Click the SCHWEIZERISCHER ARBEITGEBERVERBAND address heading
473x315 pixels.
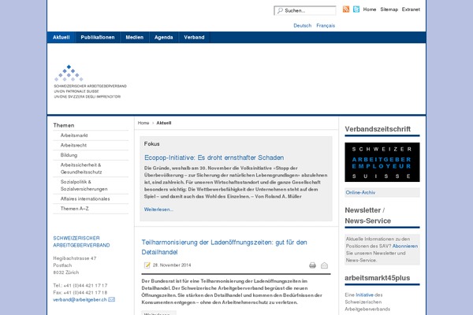tap(81, 242)
